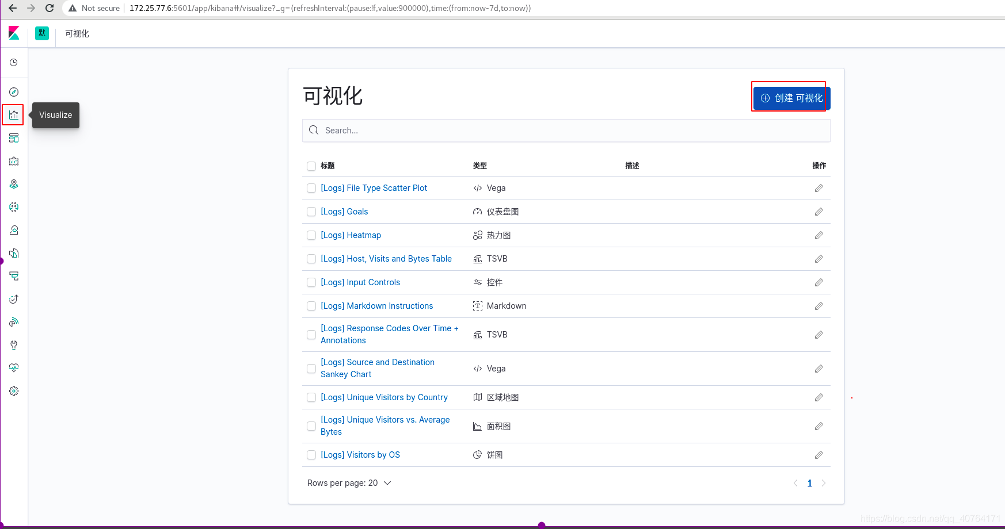Open the [Logs] Input Controls link
This screenshot has height=529, width=1005.
(x=360, y=282)
